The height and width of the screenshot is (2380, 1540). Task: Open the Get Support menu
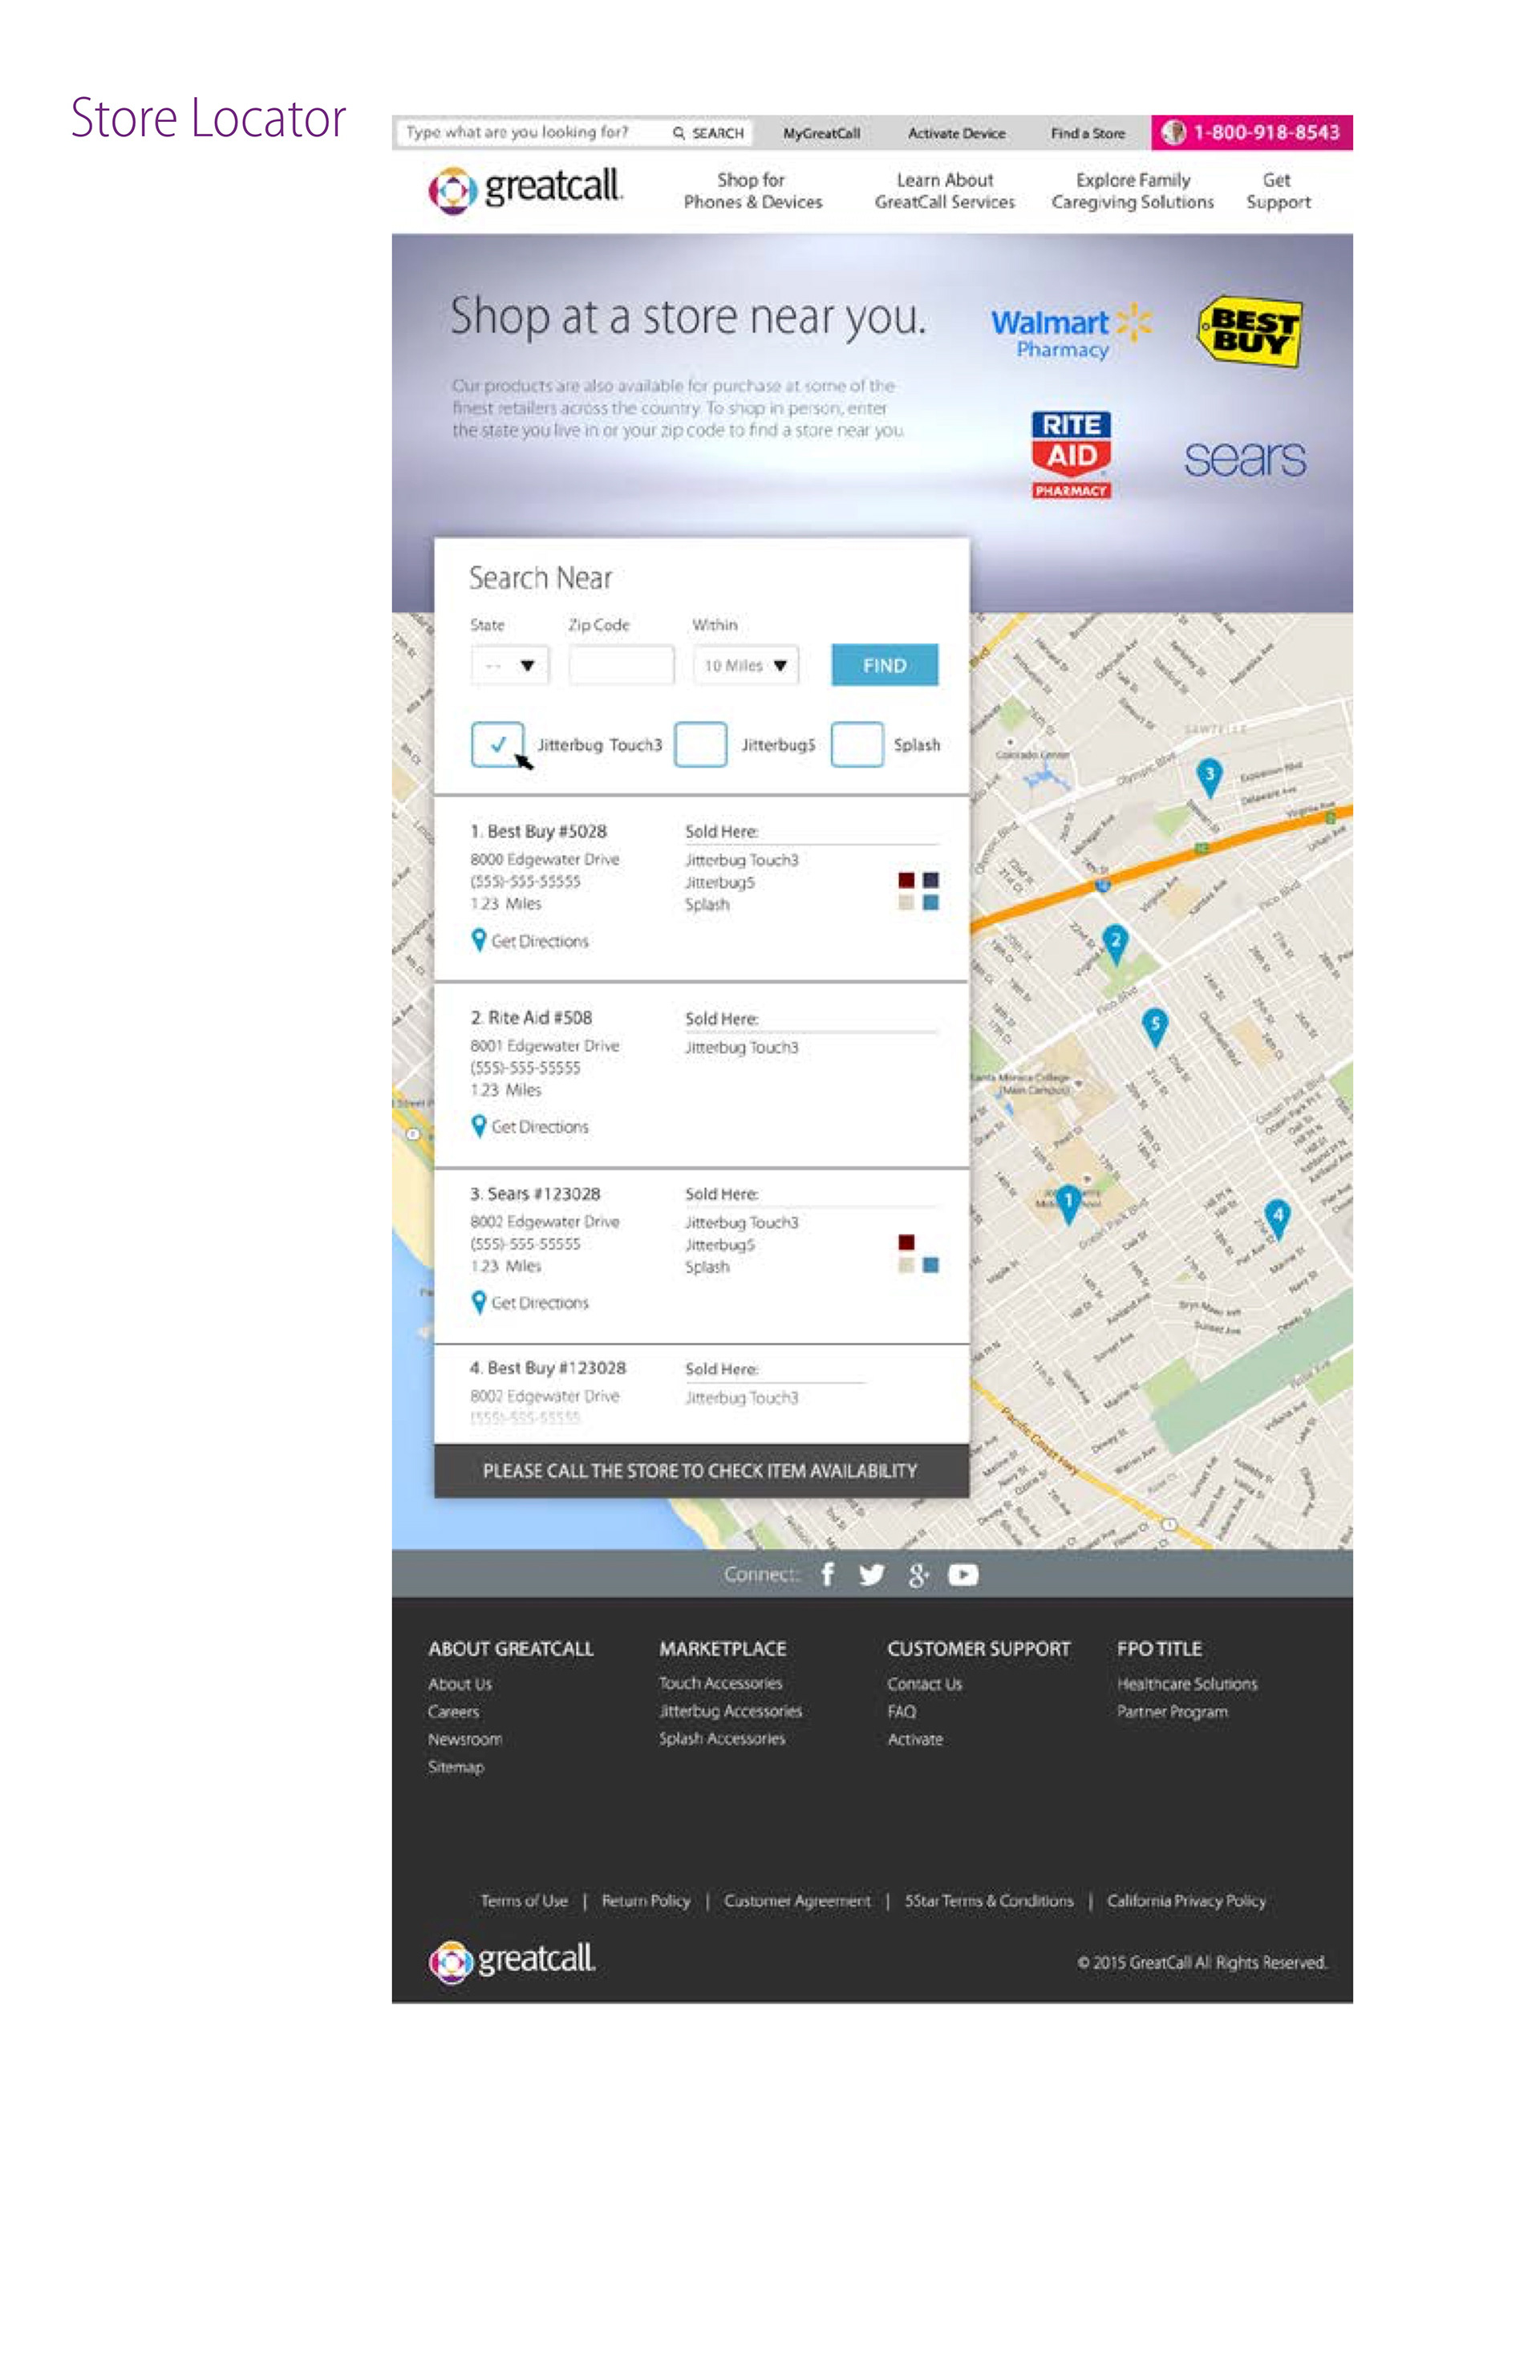[x=1277, y=190]
